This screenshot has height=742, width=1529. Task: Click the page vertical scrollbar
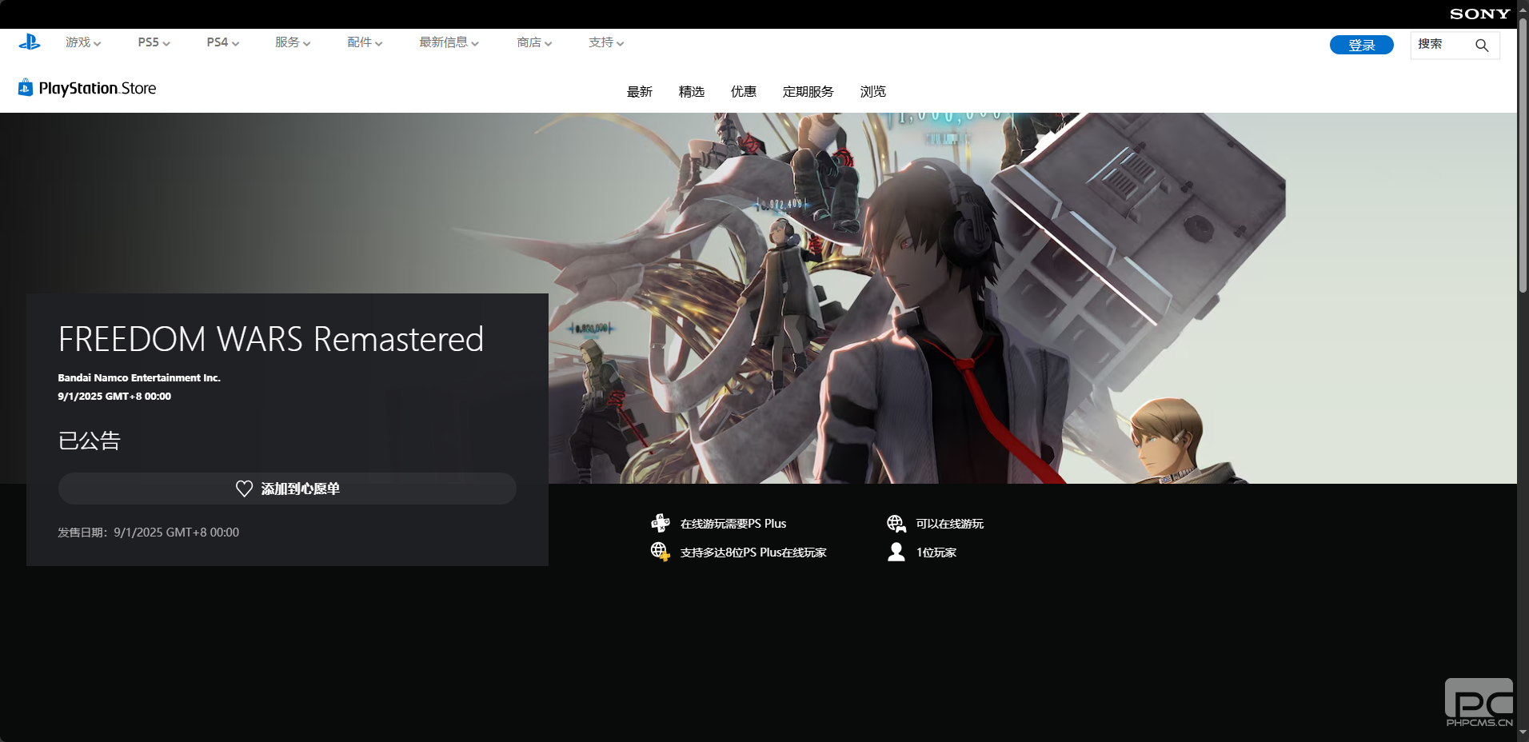[1523, 156]
